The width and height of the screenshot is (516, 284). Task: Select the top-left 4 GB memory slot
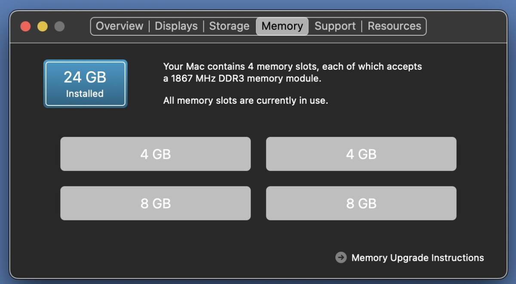[156, 154]
